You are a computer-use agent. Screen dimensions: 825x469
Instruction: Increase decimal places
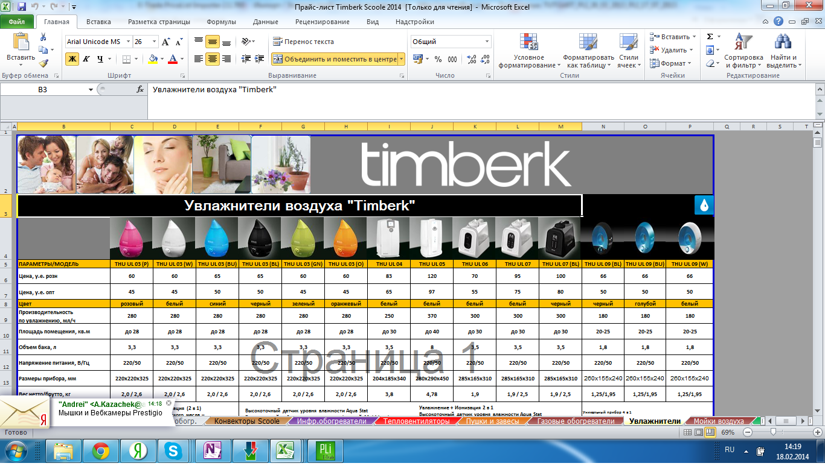point(472,59)
